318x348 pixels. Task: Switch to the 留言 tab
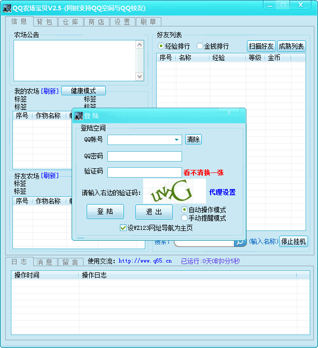tap(71, 262)
